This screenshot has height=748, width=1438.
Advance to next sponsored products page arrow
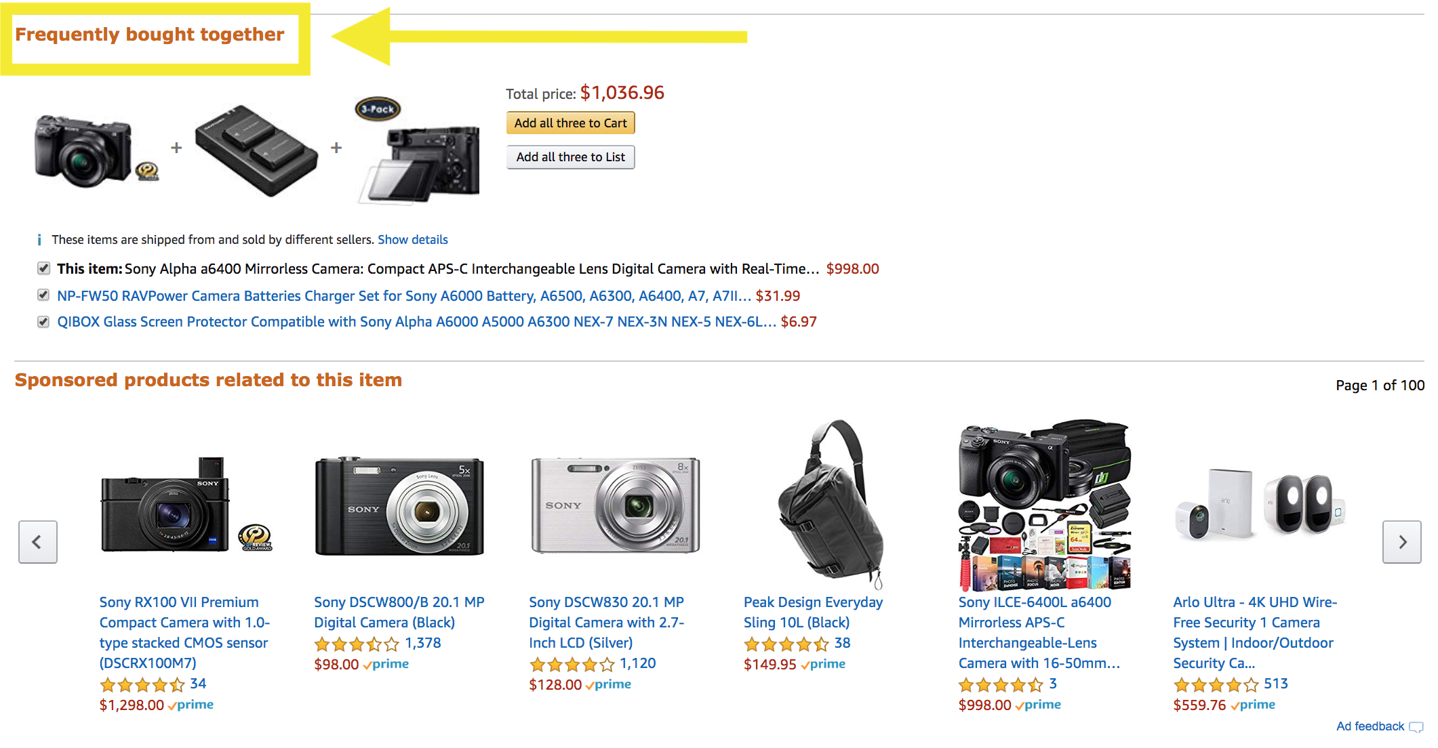click(1401, 541)
